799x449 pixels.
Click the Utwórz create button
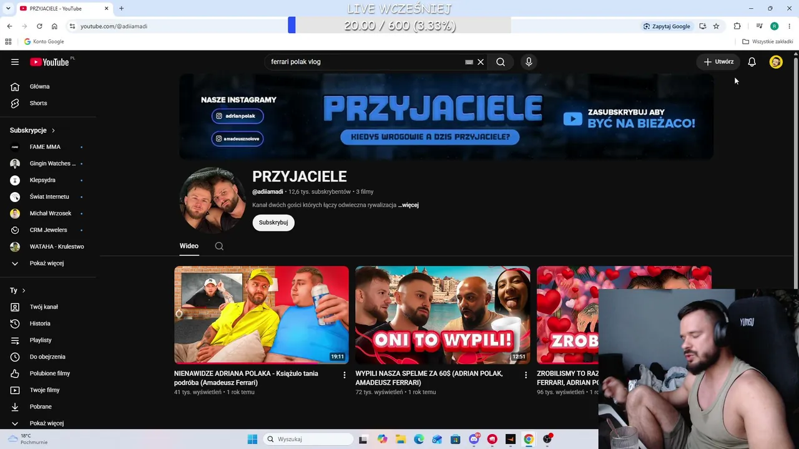pyautogui.click(x=718, y=62)
